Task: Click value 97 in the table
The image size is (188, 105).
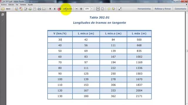Action: tap(86, 62)
